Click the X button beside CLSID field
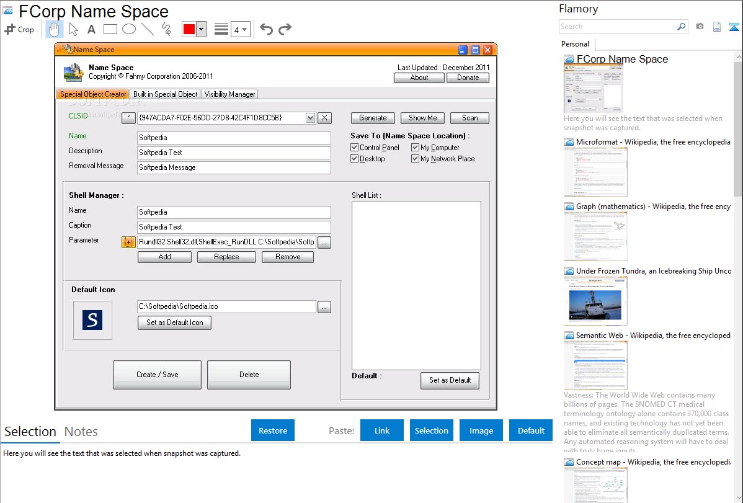This screenshot has width=743, height=503. tap(324, 118)
